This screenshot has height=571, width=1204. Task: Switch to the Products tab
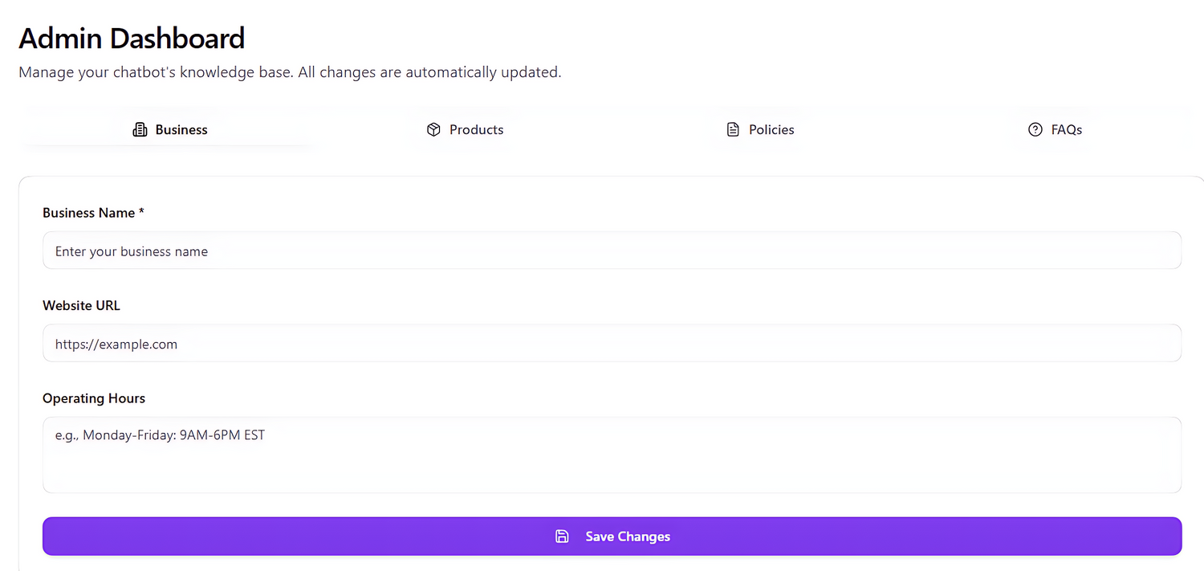[465, 129]
